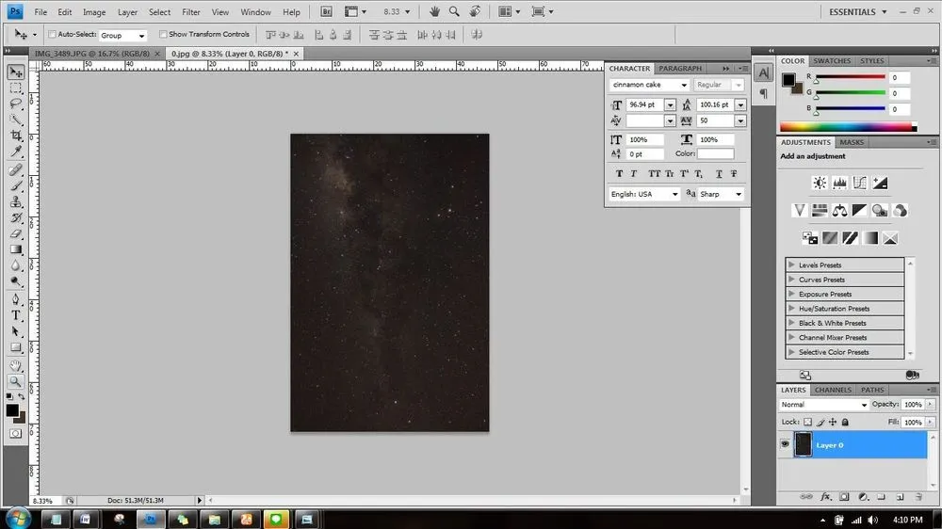Pick the Eyedropper tool
This screenshot has height=529, width=942.
pyautogui.click(x=16, y=152)
